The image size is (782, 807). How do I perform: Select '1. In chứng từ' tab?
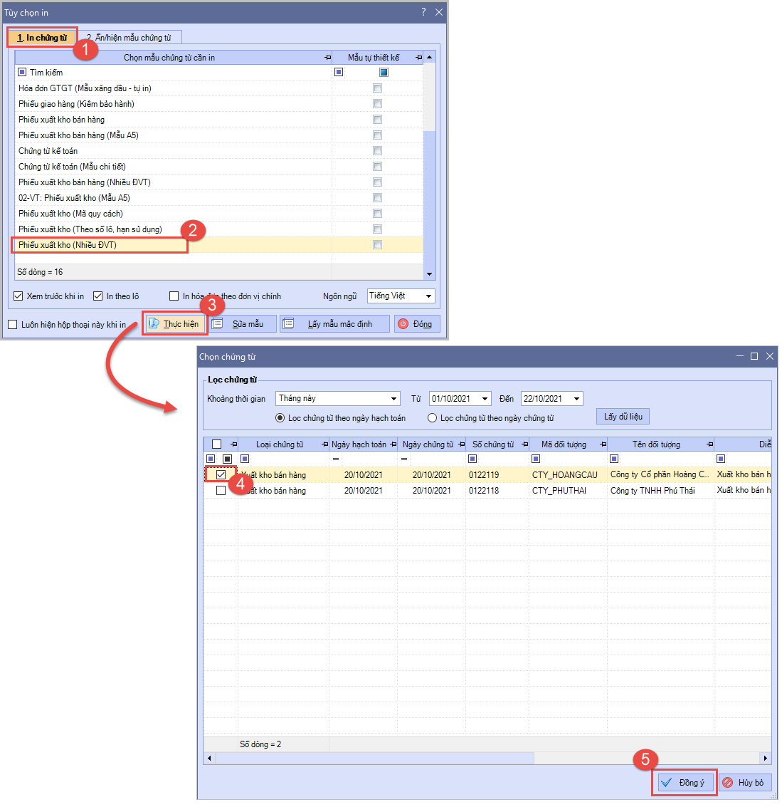42,38
